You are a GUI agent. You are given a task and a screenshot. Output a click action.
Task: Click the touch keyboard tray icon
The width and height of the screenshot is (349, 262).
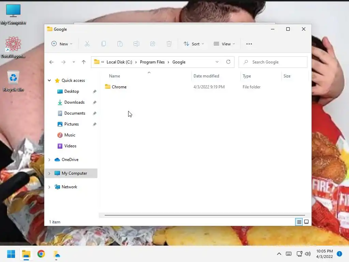[289, 254]
